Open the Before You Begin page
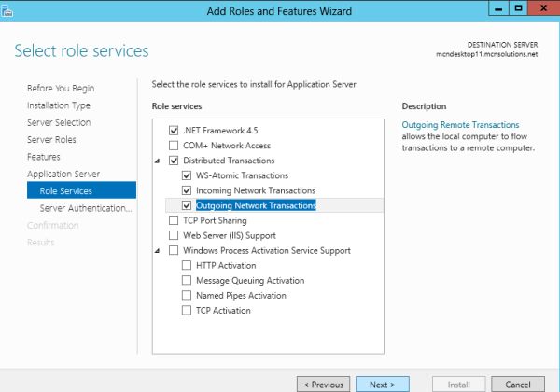Viewport: 560px width, 392px height. (60, 89)
